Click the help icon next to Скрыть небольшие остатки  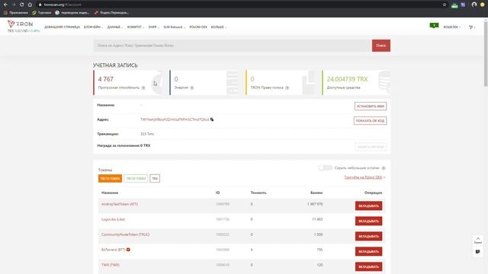pos(384,168)
